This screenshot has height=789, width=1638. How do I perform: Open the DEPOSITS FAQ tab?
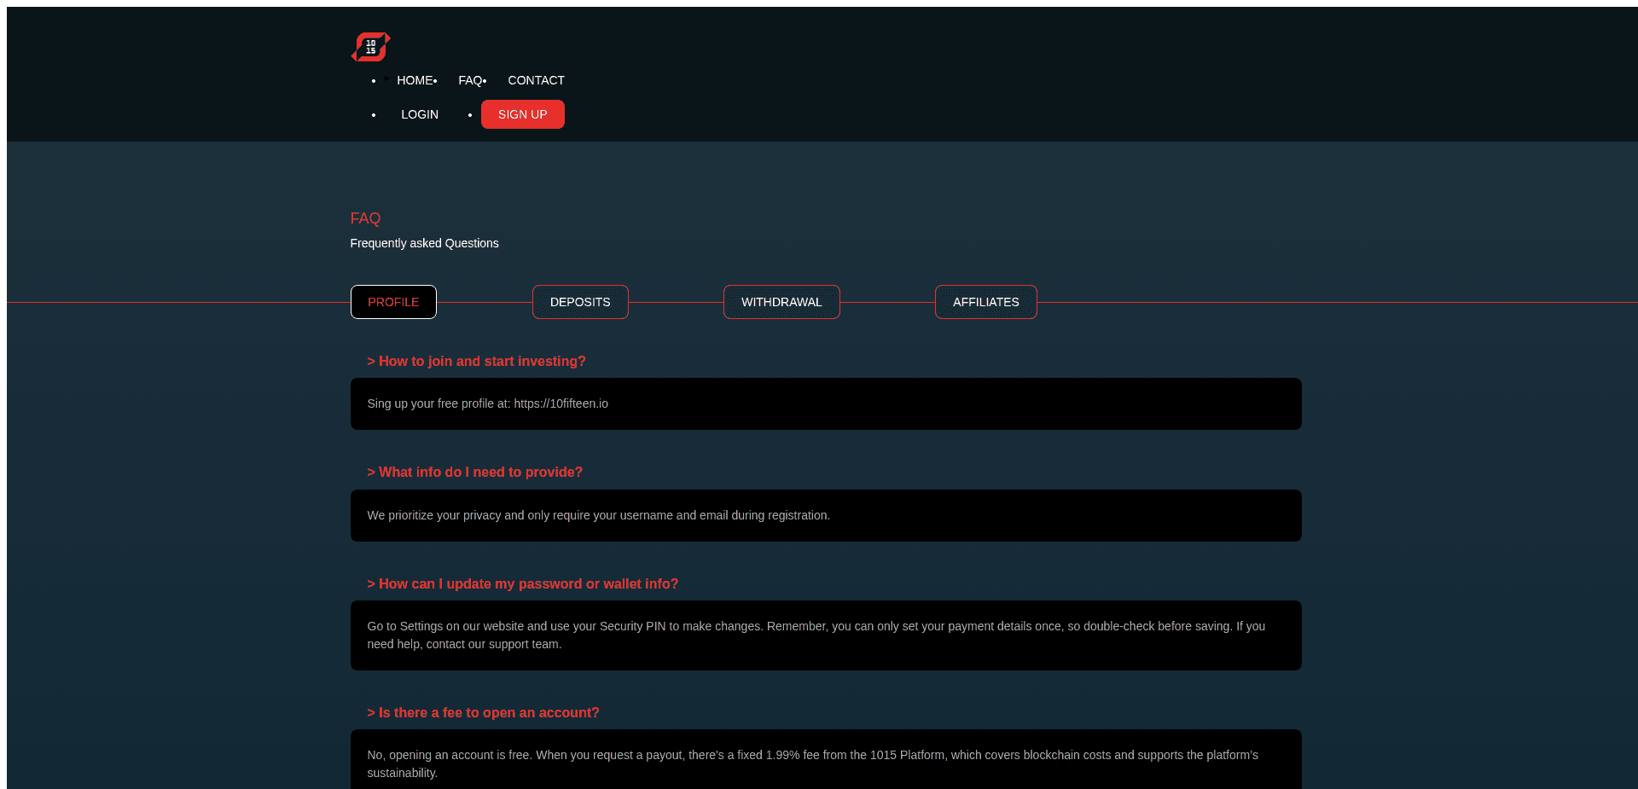click(580, 302)
